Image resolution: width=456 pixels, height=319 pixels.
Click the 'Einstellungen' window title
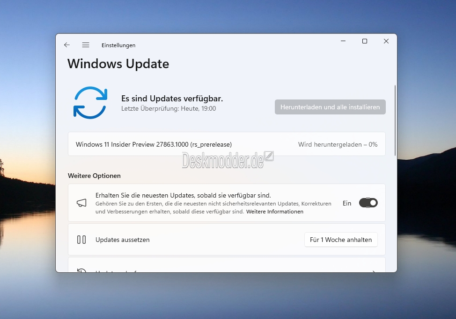pyautogui.click(x=118, y=45)
